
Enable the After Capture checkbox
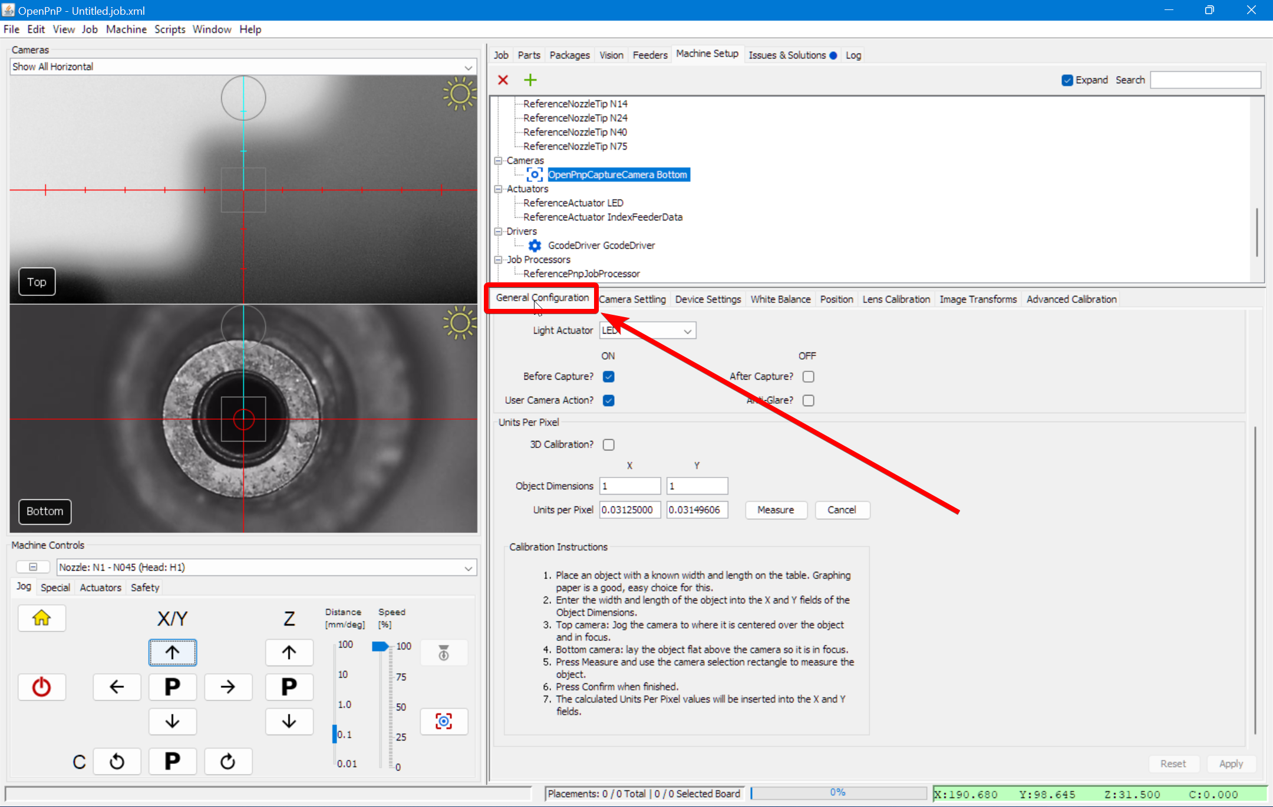[807, 376]
